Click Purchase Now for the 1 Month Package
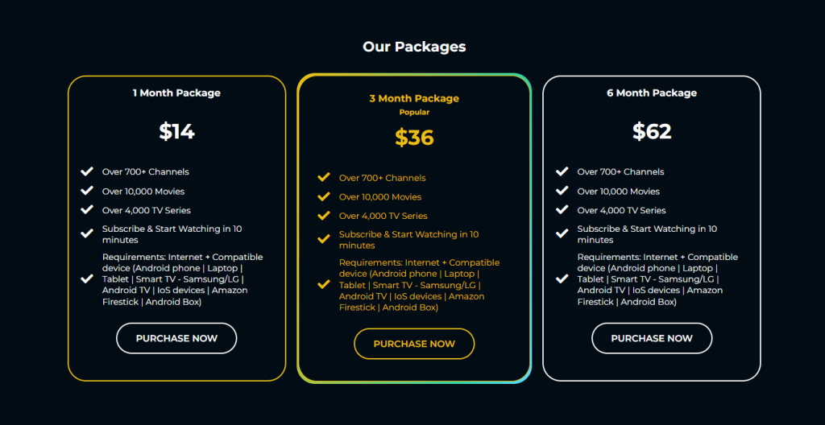The width and height of the screenshot is (825, 425). (x=176, y=338)
